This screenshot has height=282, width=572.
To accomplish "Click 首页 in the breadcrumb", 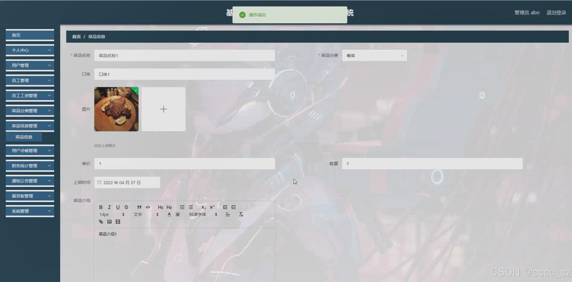I will [76, 36].
